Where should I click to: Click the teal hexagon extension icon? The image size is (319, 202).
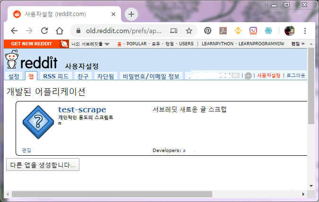[268, 31]
